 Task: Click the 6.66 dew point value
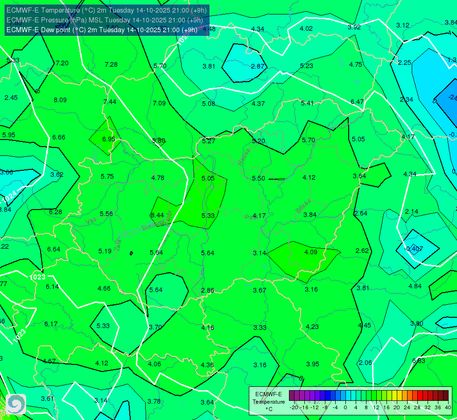(59, 137)
